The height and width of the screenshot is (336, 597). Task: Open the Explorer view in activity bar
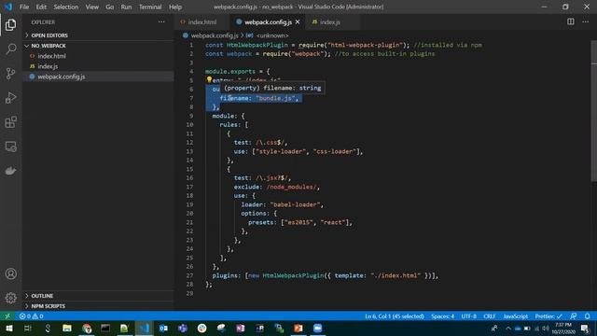pyautogui.click(x=10, y=25)
